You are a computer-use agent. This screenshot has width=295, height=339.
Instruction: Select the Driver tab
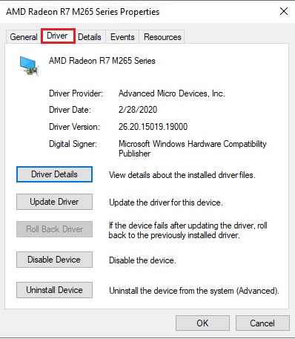(58, 36)
